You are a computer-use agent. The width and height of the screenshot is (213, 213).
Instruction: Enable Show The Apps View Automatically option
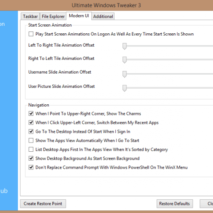coord(31,140)
